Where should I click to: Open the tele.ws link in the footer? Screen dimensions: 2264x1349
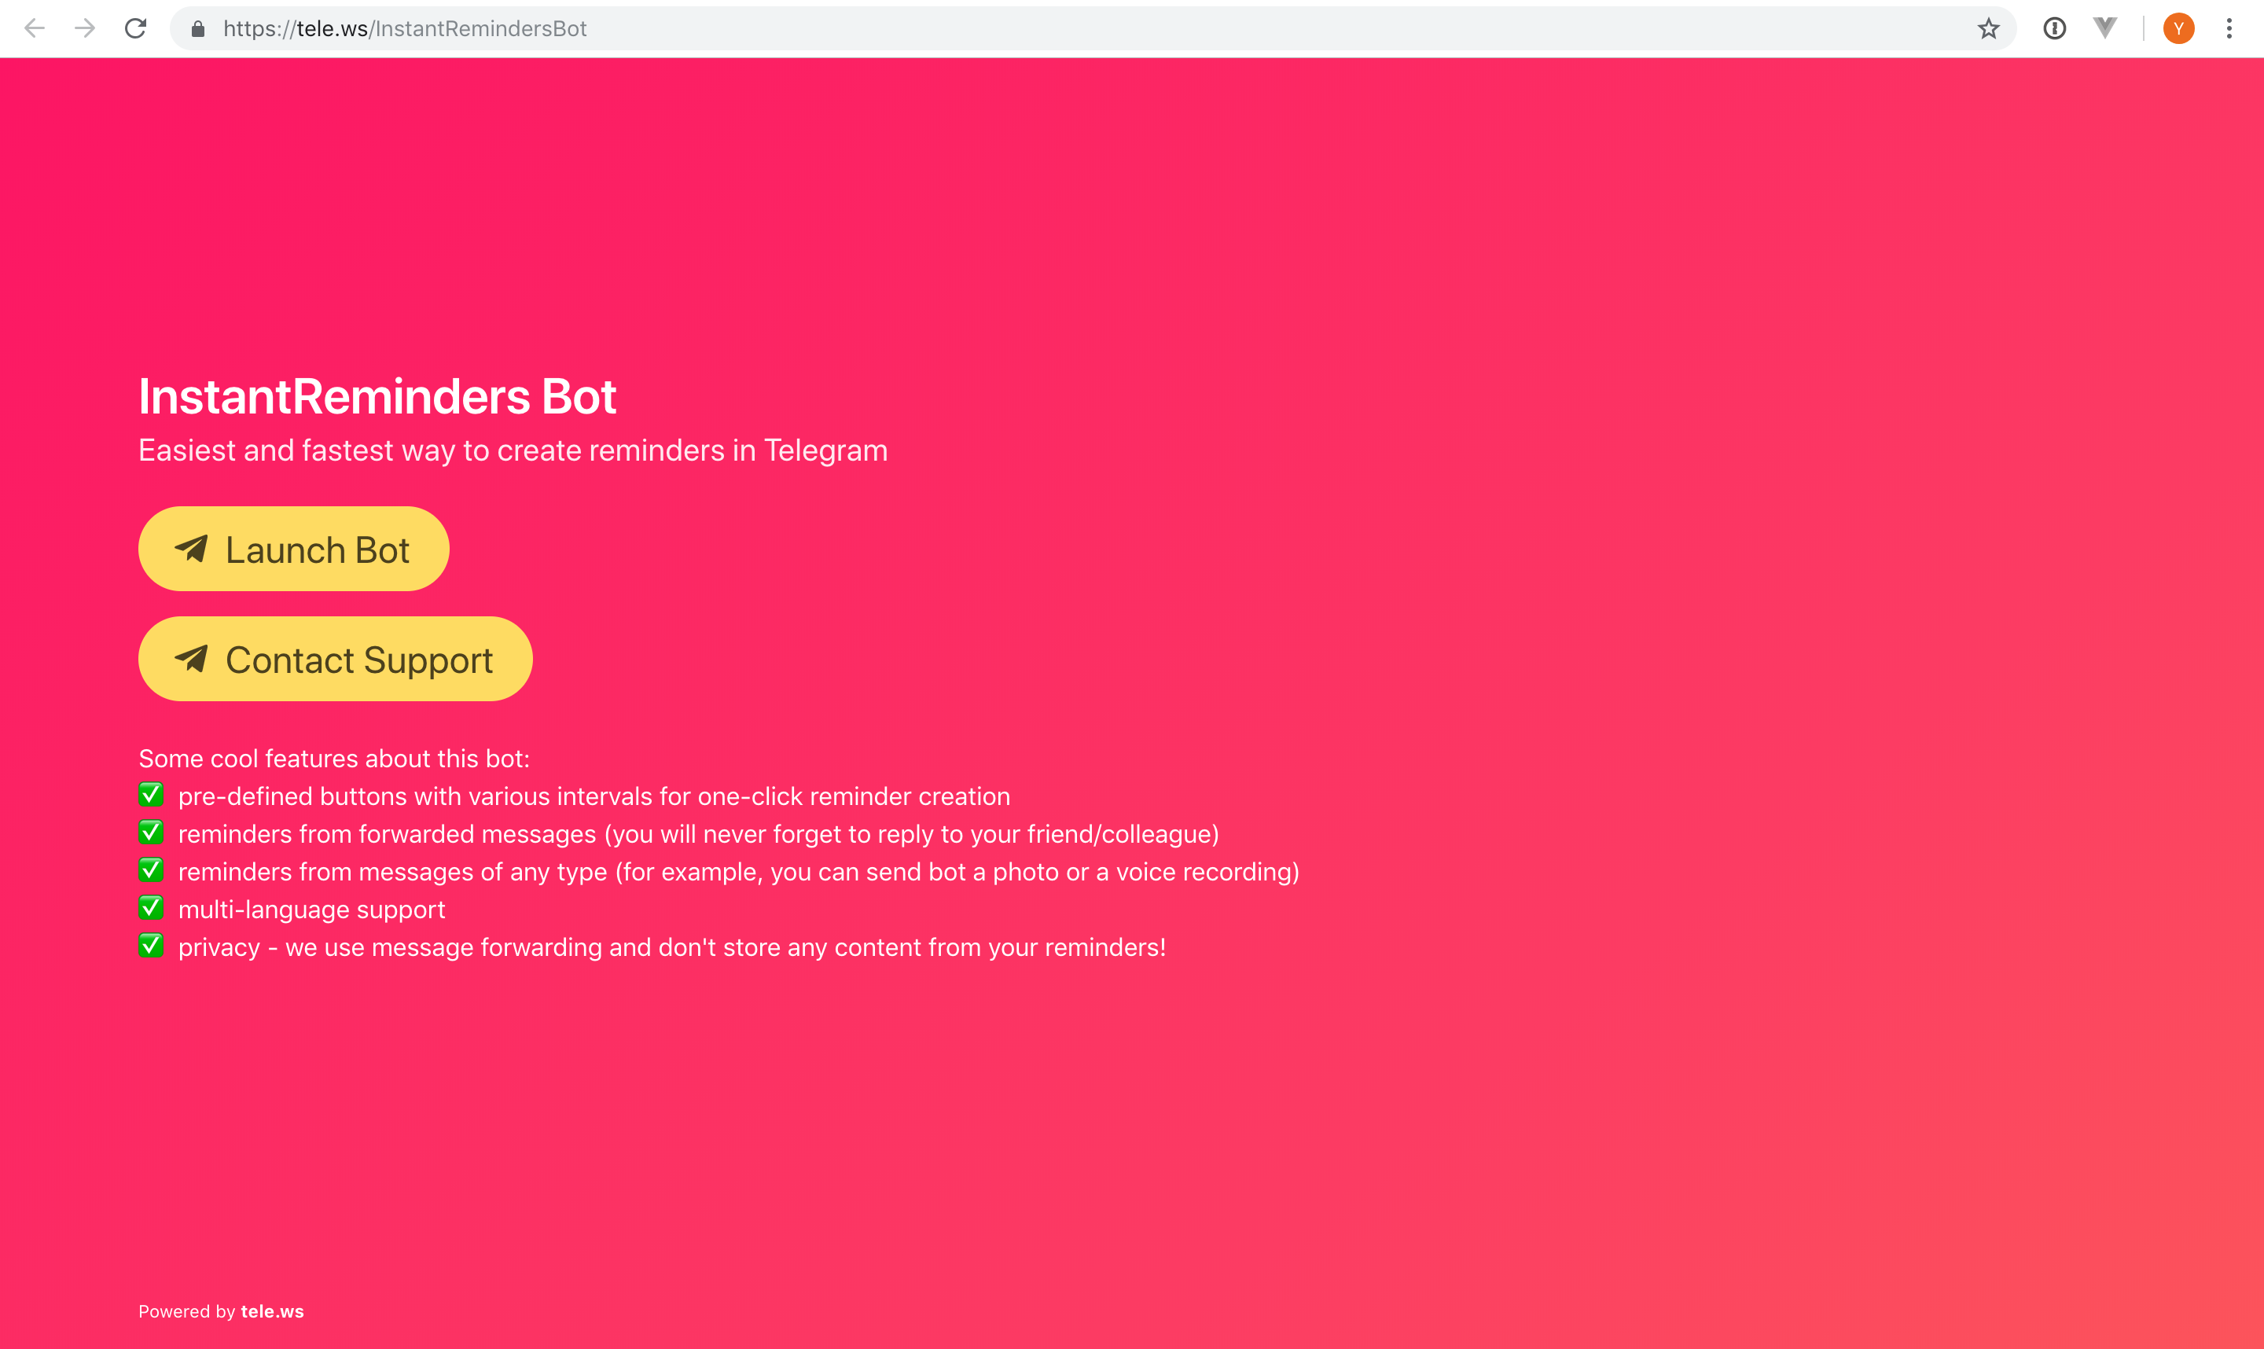[272, 1310]
